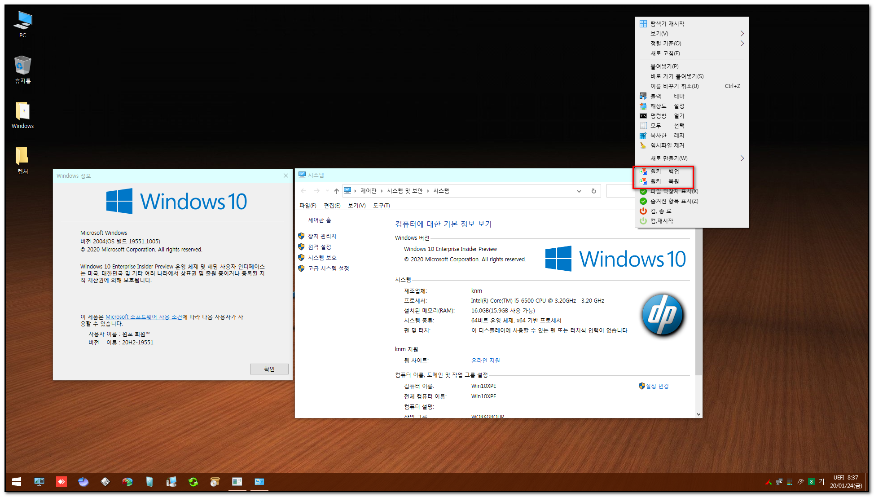Open the green refresh arrows taskbar icon
This screenshot has height=497, width=874.
[x=193, y=482]
